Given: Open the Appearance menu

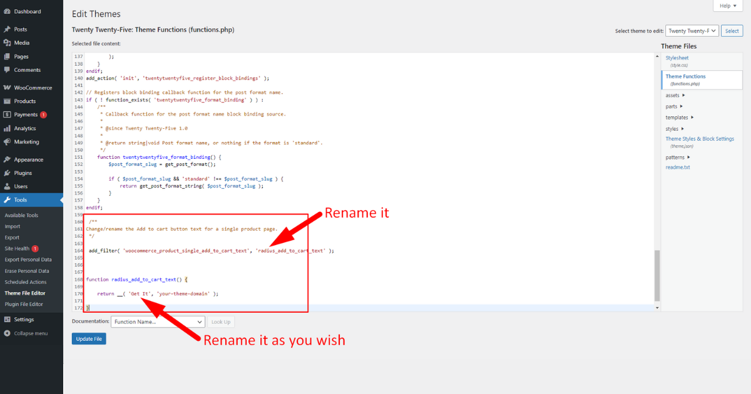Looking at the screenshot, I should click(31, 159).
